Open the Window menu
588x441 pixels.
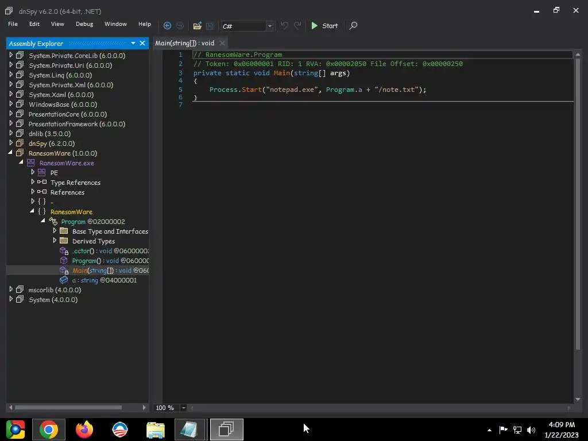pos(115,24)
